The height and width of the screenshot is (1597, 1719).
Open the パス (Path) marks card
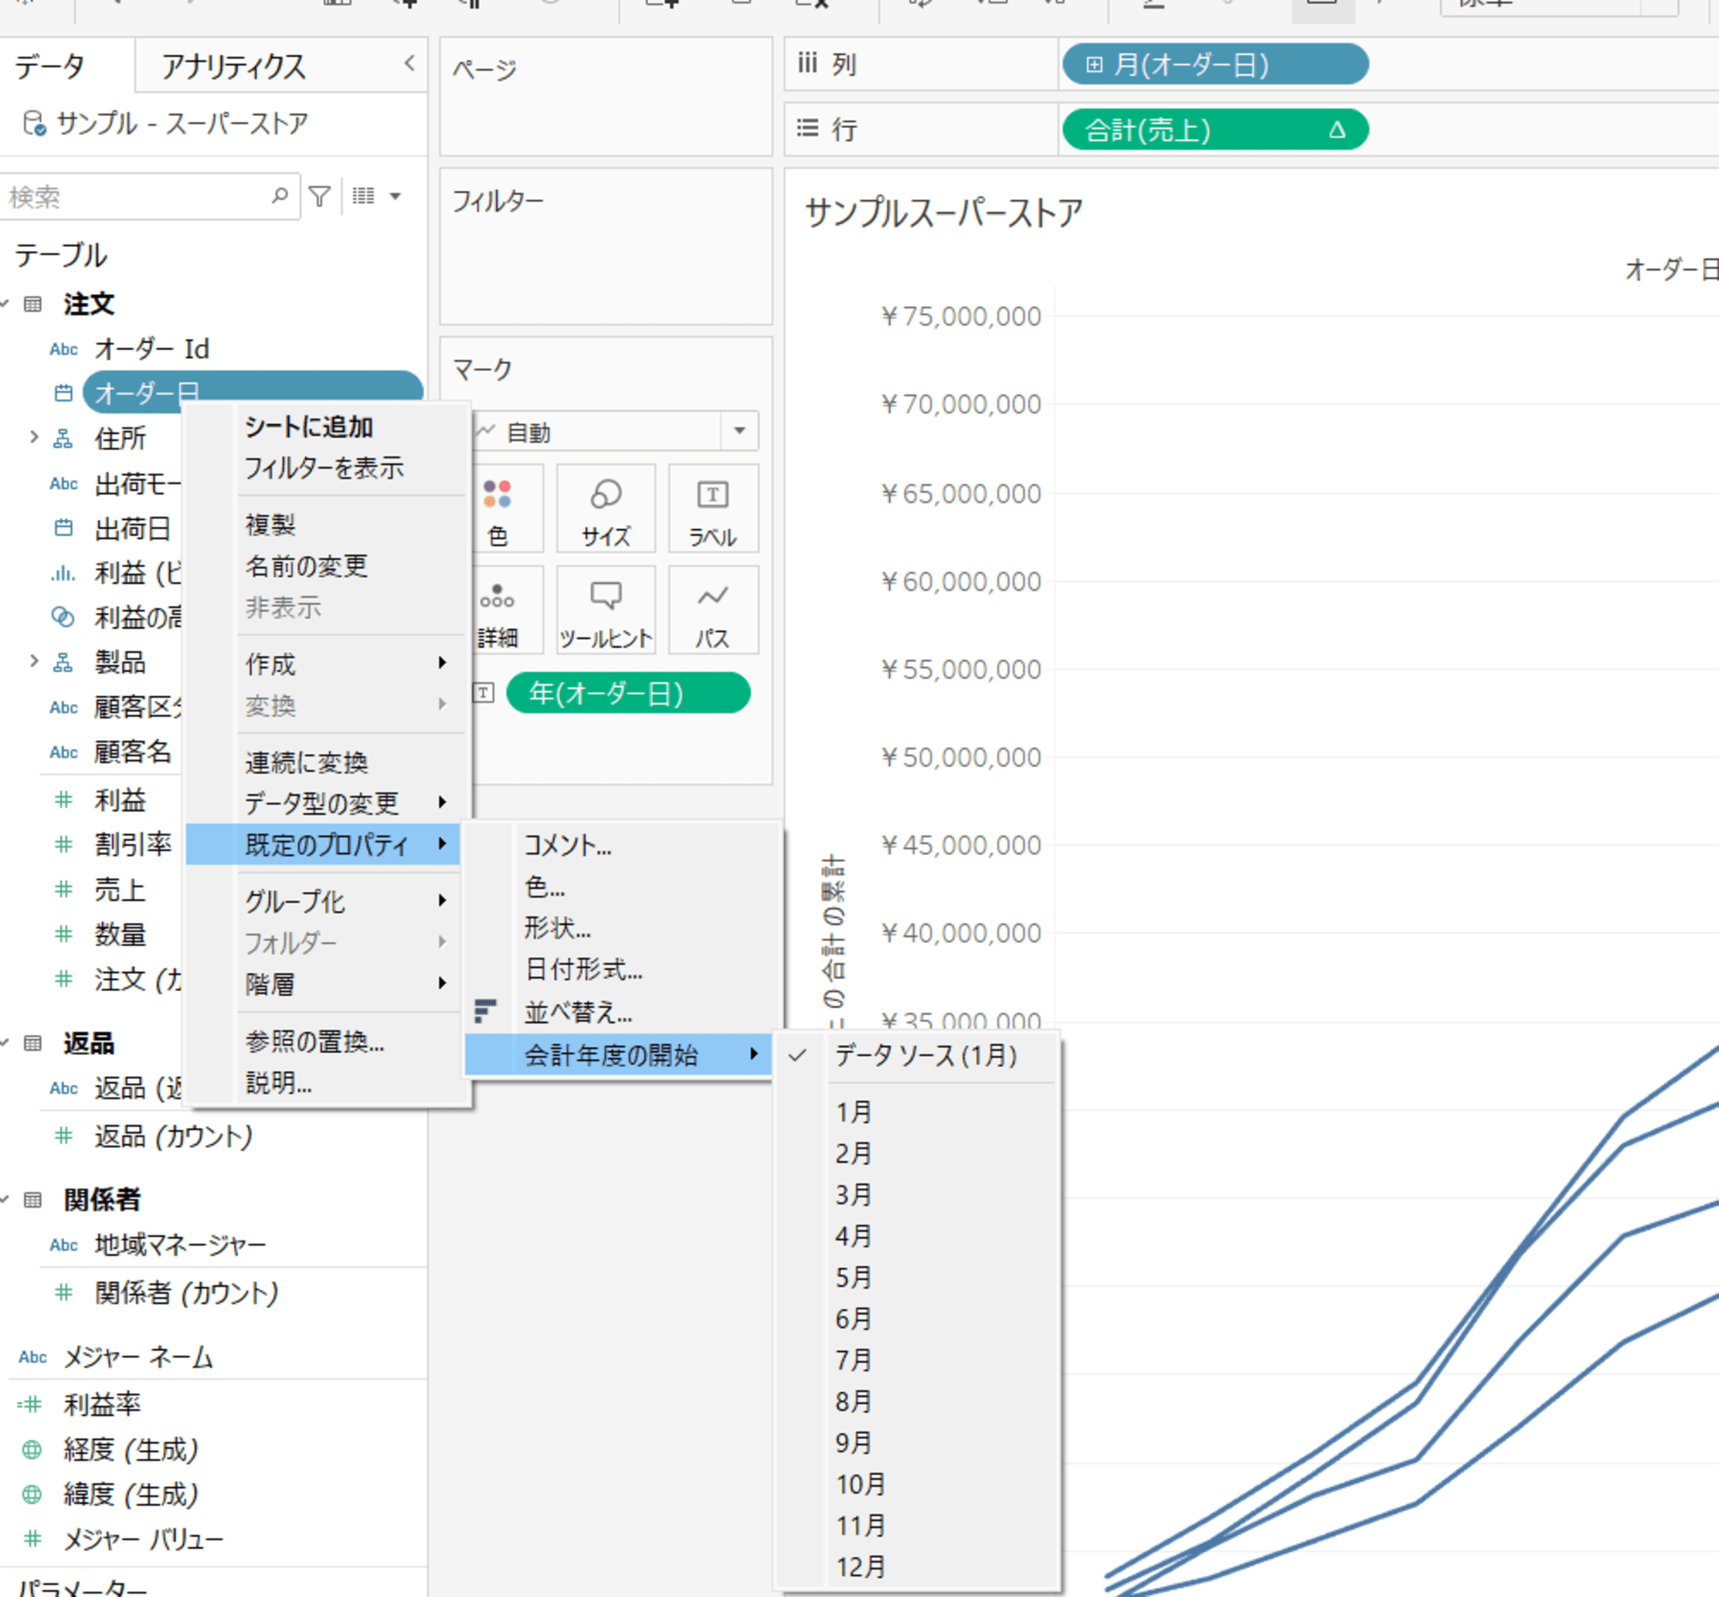pyautogui.click(x=713, y=610)
